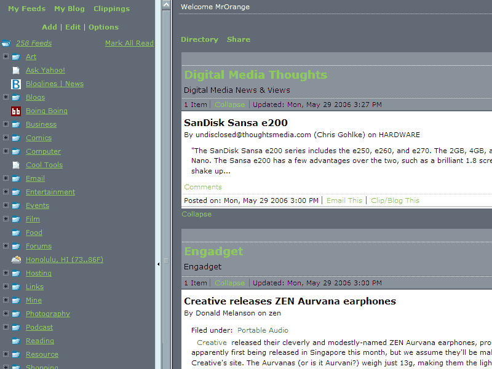Expand the Comics folder node
This screenshot has height=369, width=492.
(x=6, y=137)
